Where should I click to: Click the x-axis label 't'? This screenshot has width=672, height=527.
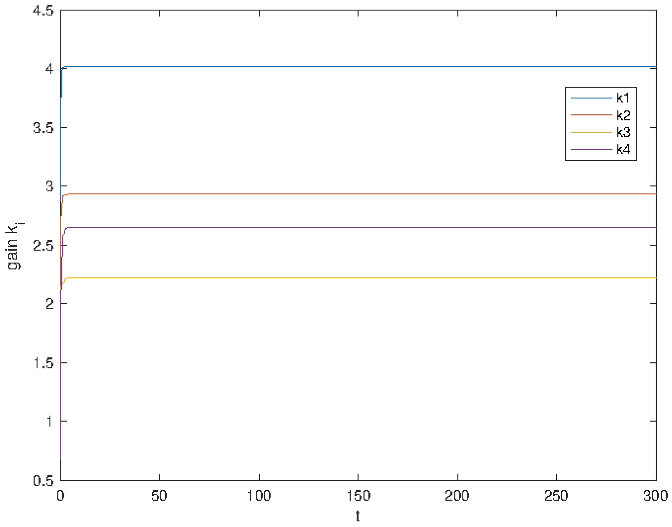coord(358,516)
